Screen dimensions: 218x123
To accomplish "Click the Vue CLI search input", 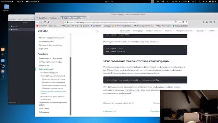I will (107, 31).
